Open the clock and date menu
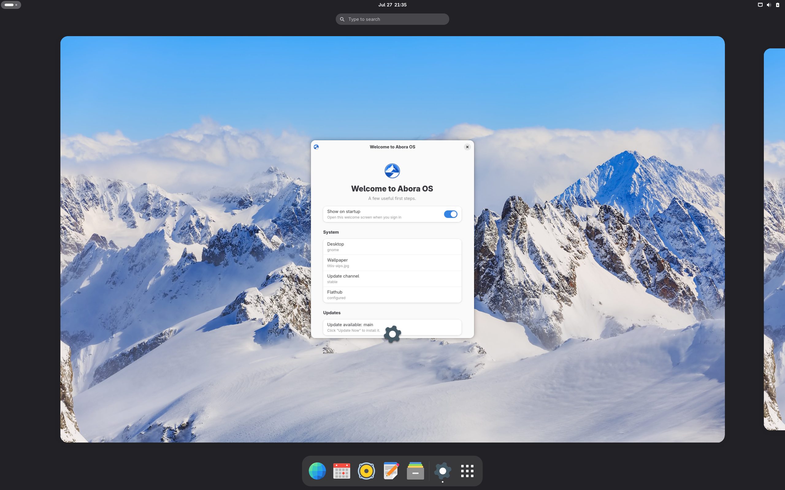The image size is (785, 490). tap(392, 5)
